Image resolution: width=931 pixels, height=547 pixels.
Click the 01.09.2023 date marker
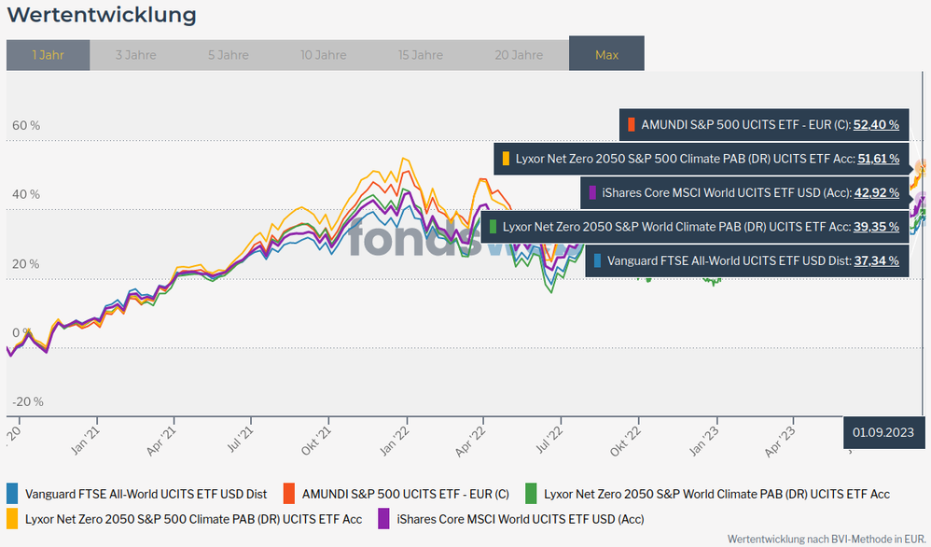point(882,432)
